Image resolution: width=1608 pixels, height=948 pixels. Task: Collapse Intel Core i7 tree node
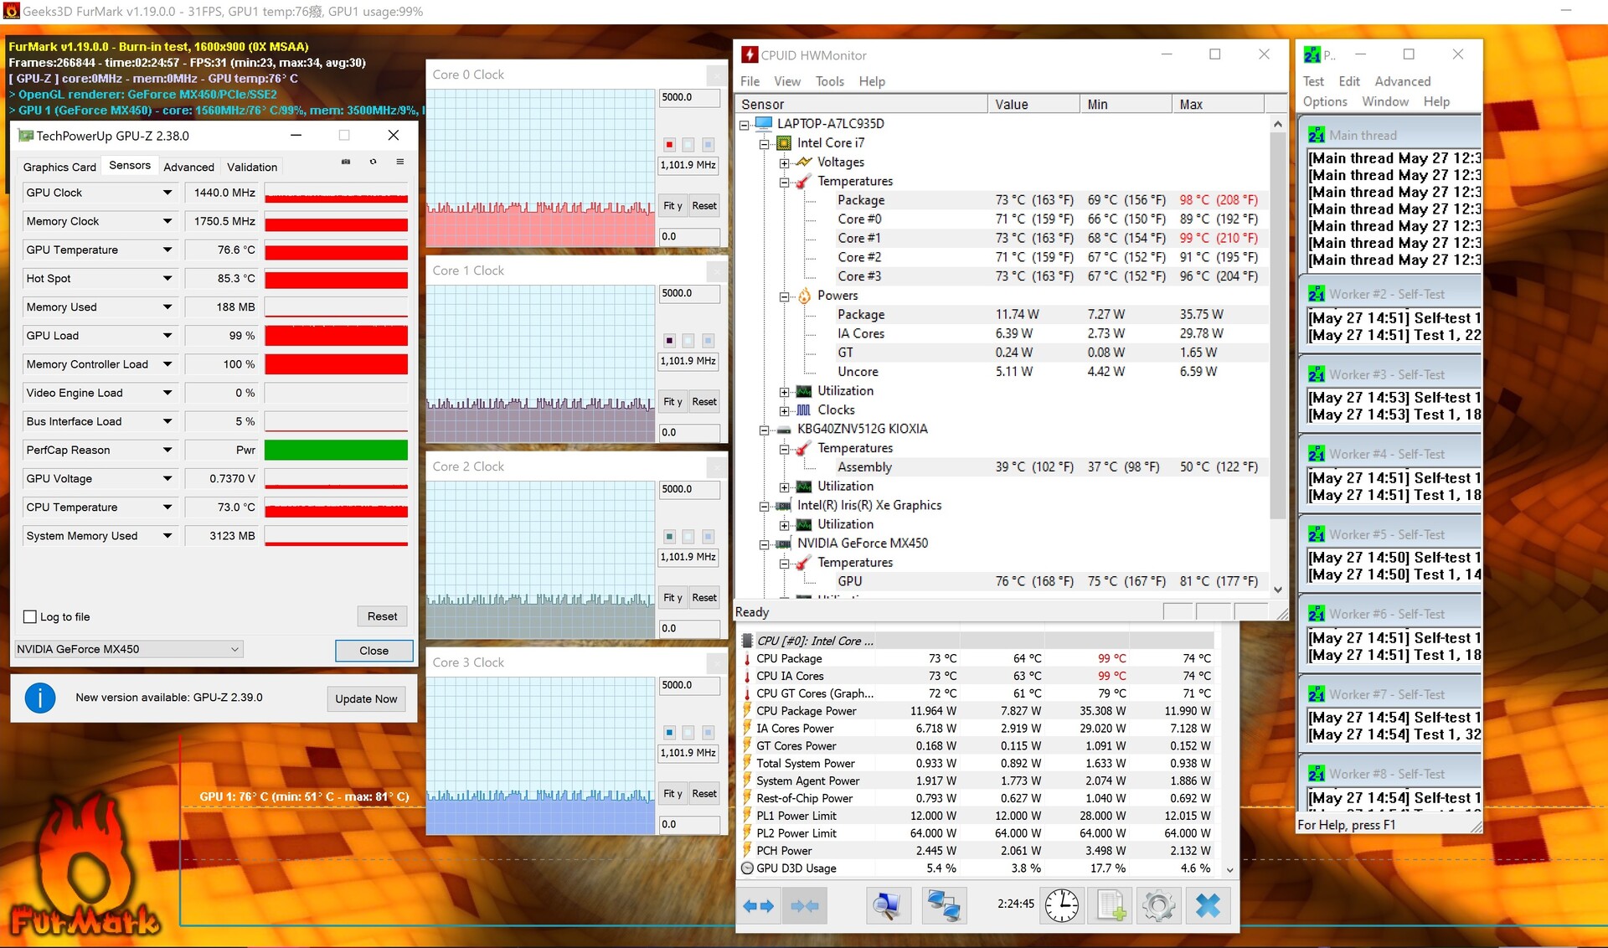[x=764, y=143]
